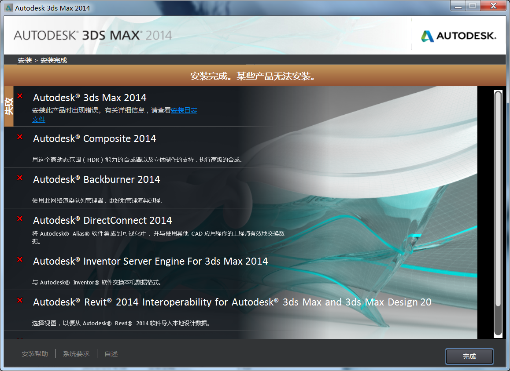Click the 完成 button to finish
The height and width of the screenshot is (371, 510).
469,356
